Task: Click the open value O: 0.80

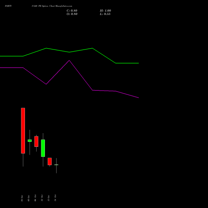Action: pyautogui.click(x=72, y=14)
